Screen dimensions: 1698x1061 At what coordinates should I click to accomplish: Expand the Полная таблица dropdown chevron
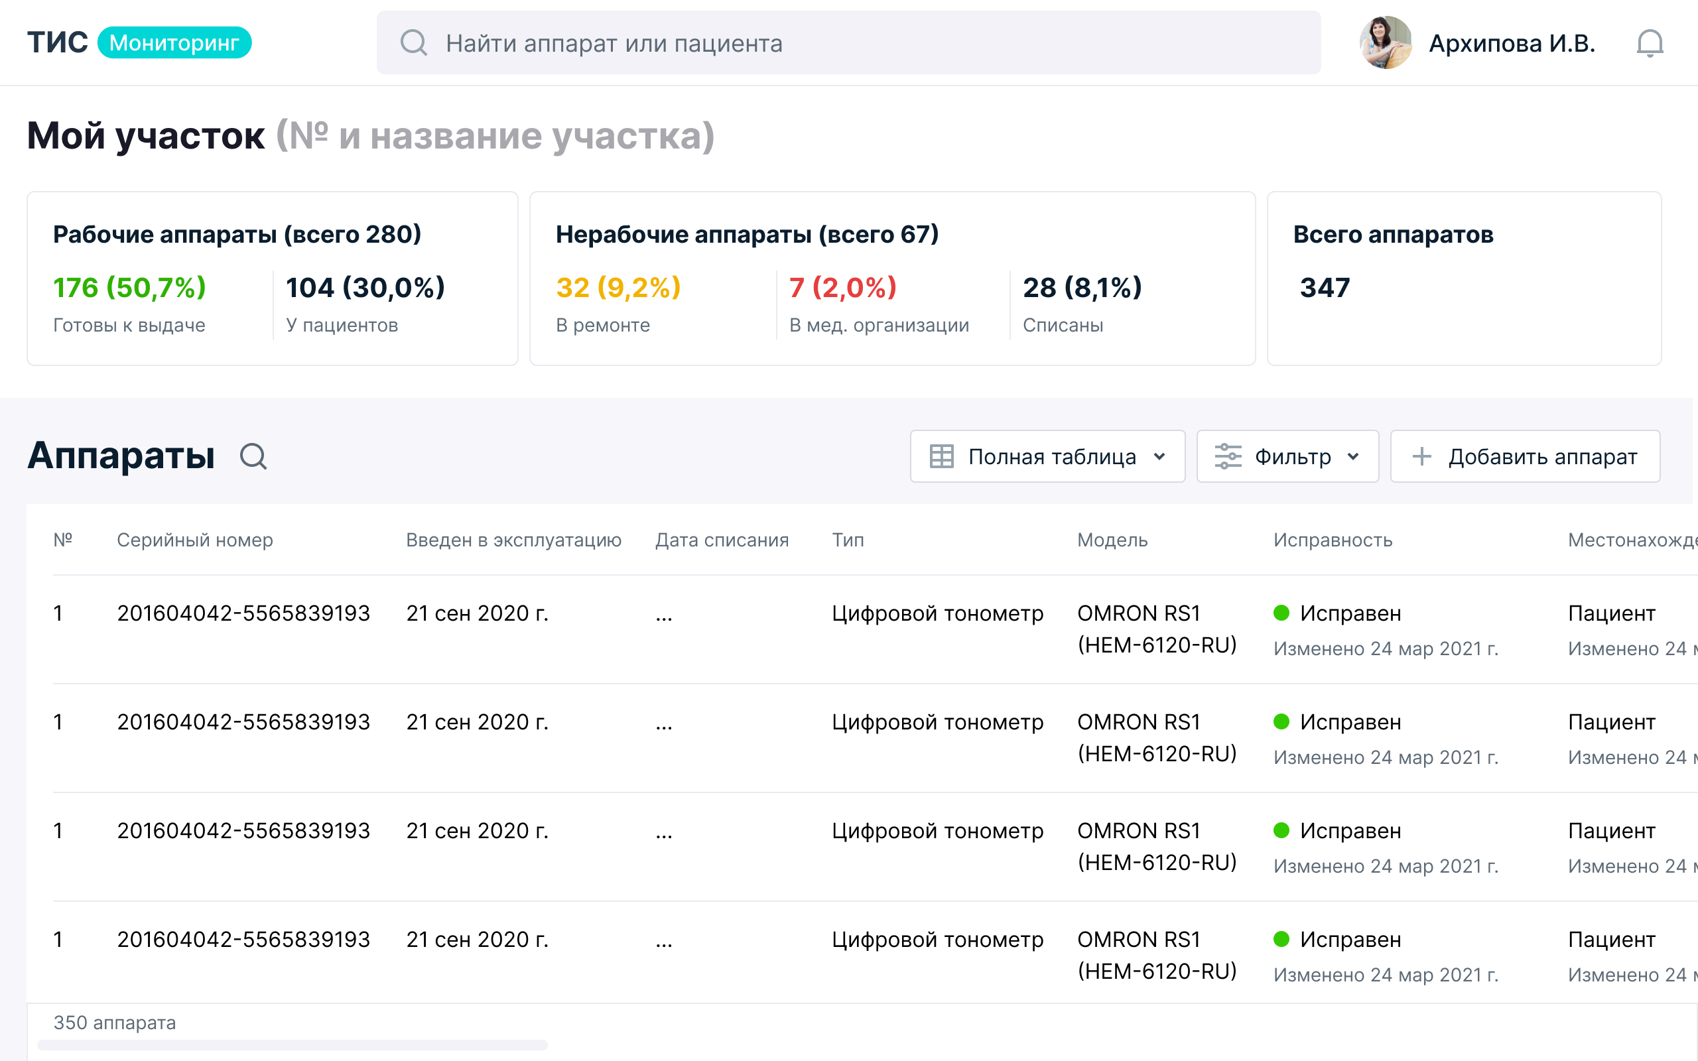(x=1159, y=457)
